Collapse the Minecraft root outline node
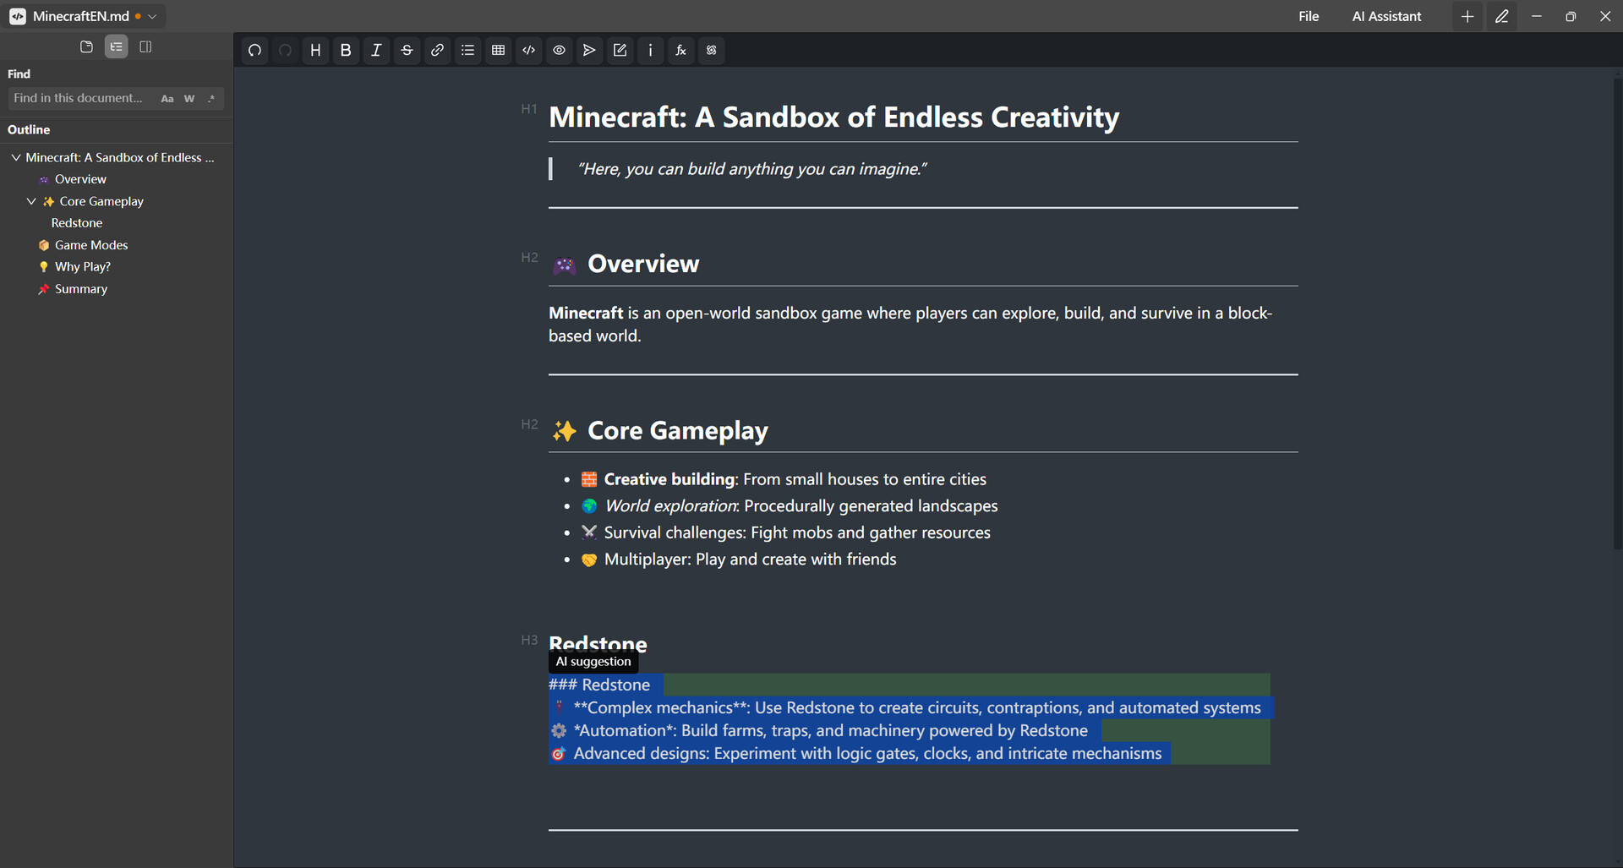The height and width of the screenshot is (868, 1623). (x=16, y=157)
